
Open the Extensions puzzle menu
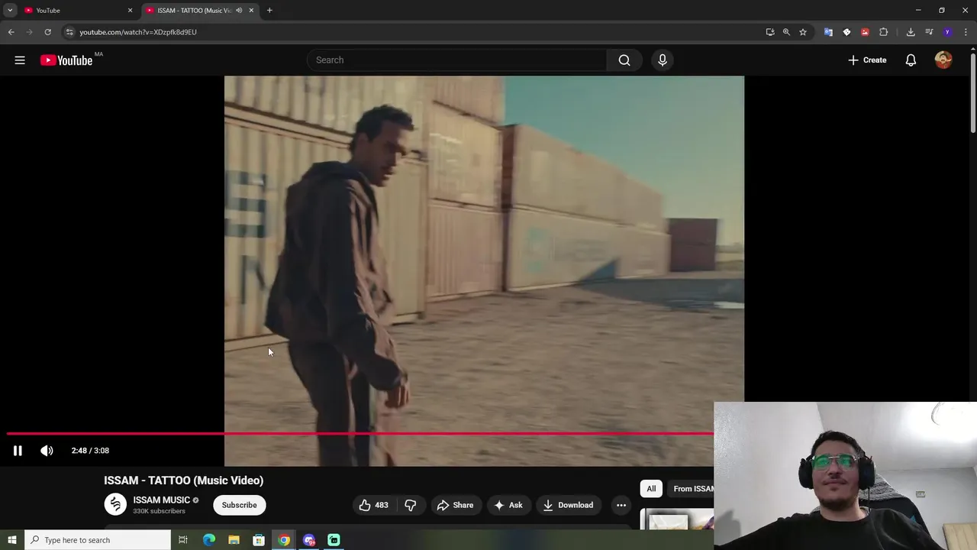click(884, 32)
